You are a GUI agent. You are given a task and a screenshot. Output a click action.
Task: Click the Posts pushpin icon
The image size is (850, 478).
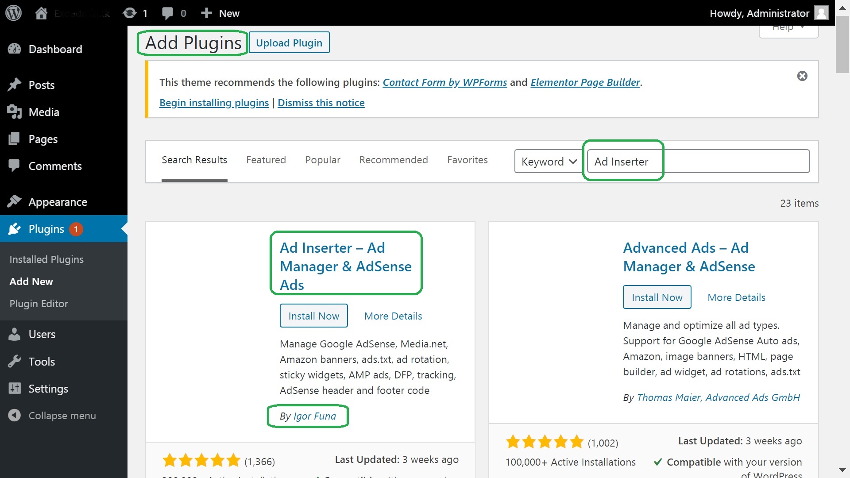pos(14,85)
